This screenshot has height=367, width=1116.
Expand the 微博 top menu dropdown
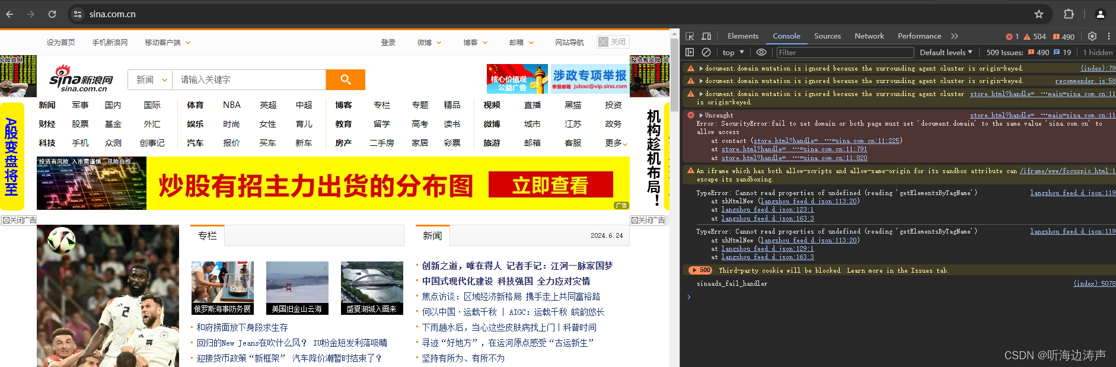click(x=429, y=43)
